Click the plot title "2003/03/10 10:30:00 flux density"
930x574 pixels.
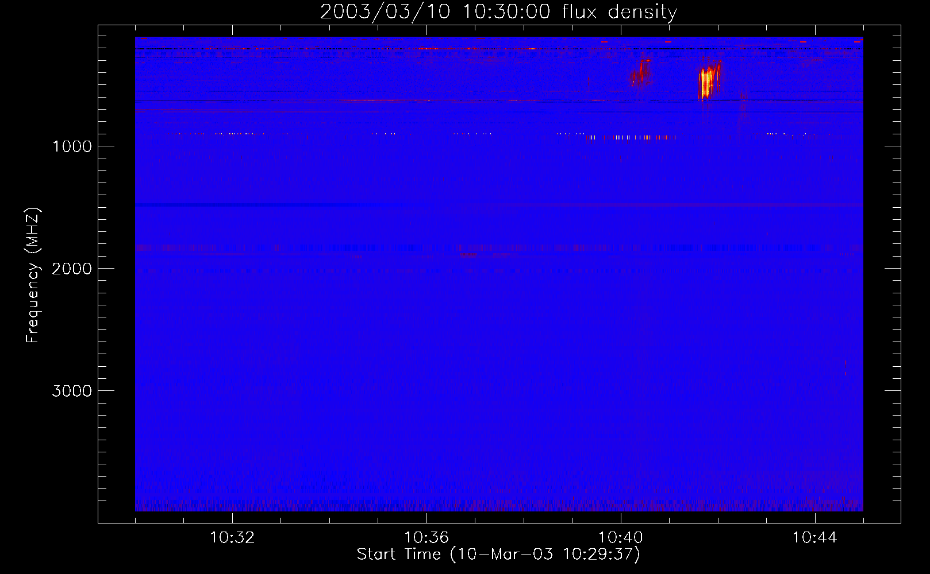tap(498, 11)
